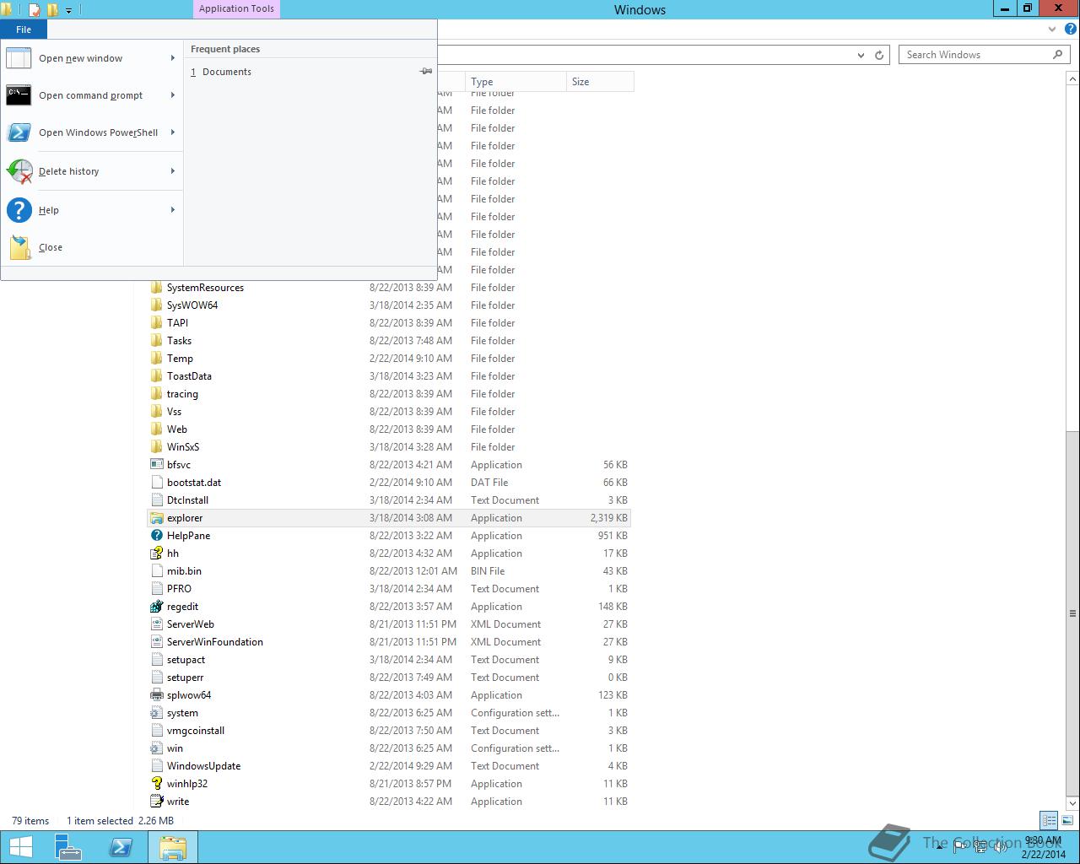1080x864 pixels.
Task: Expand the Open command prompt submenu arrow
Action: (x=172, y=95)
